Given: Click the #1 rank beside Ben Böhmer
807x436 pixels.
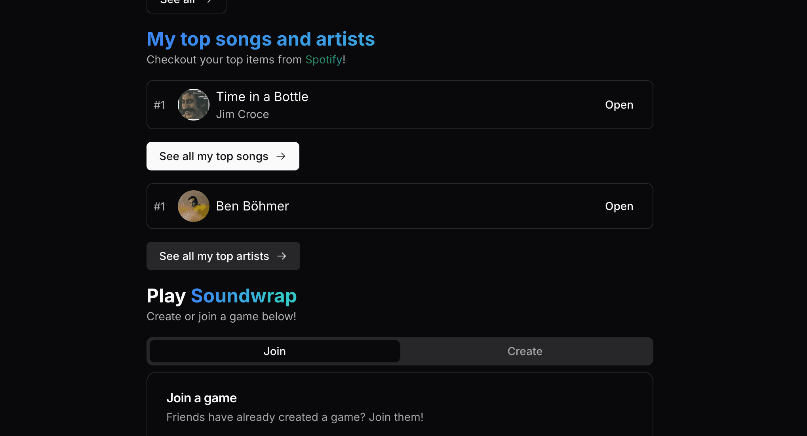Looking at the screenshot, I should pyautogui.click(x=160, y=207).
